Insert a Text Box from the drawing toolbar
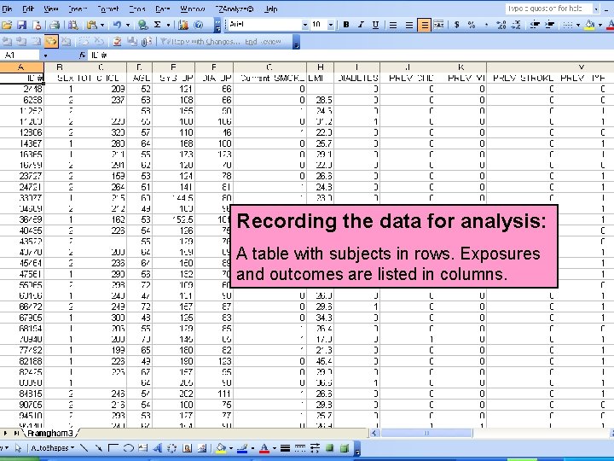The image size is (614, 461). point(143,447)
